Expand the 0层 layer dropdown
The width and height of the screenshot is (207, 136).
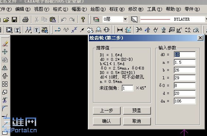click(x=125, y=20)
